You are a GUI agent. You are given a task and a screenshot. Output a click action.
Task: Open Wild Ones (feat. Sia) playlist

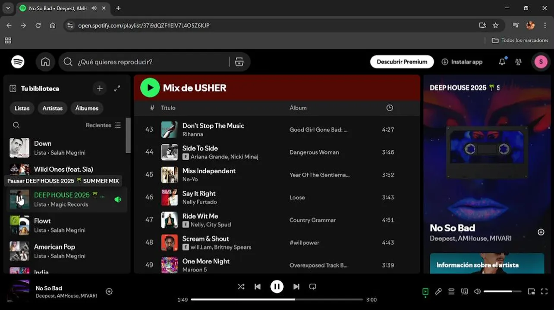click(x=67, y=169)
